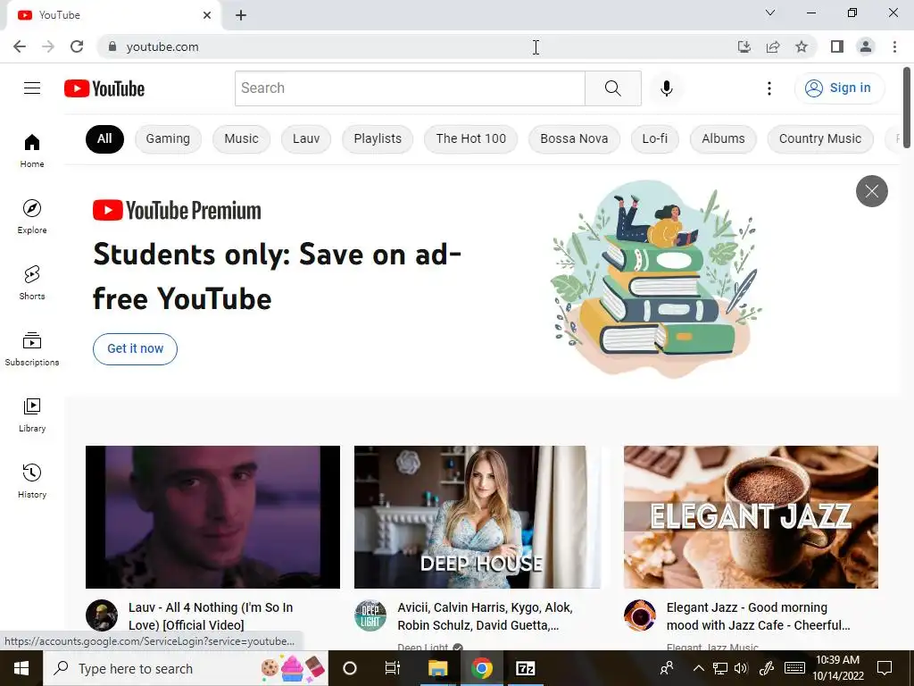Click the share page icon
914x686 pixels.
point(773,46)
